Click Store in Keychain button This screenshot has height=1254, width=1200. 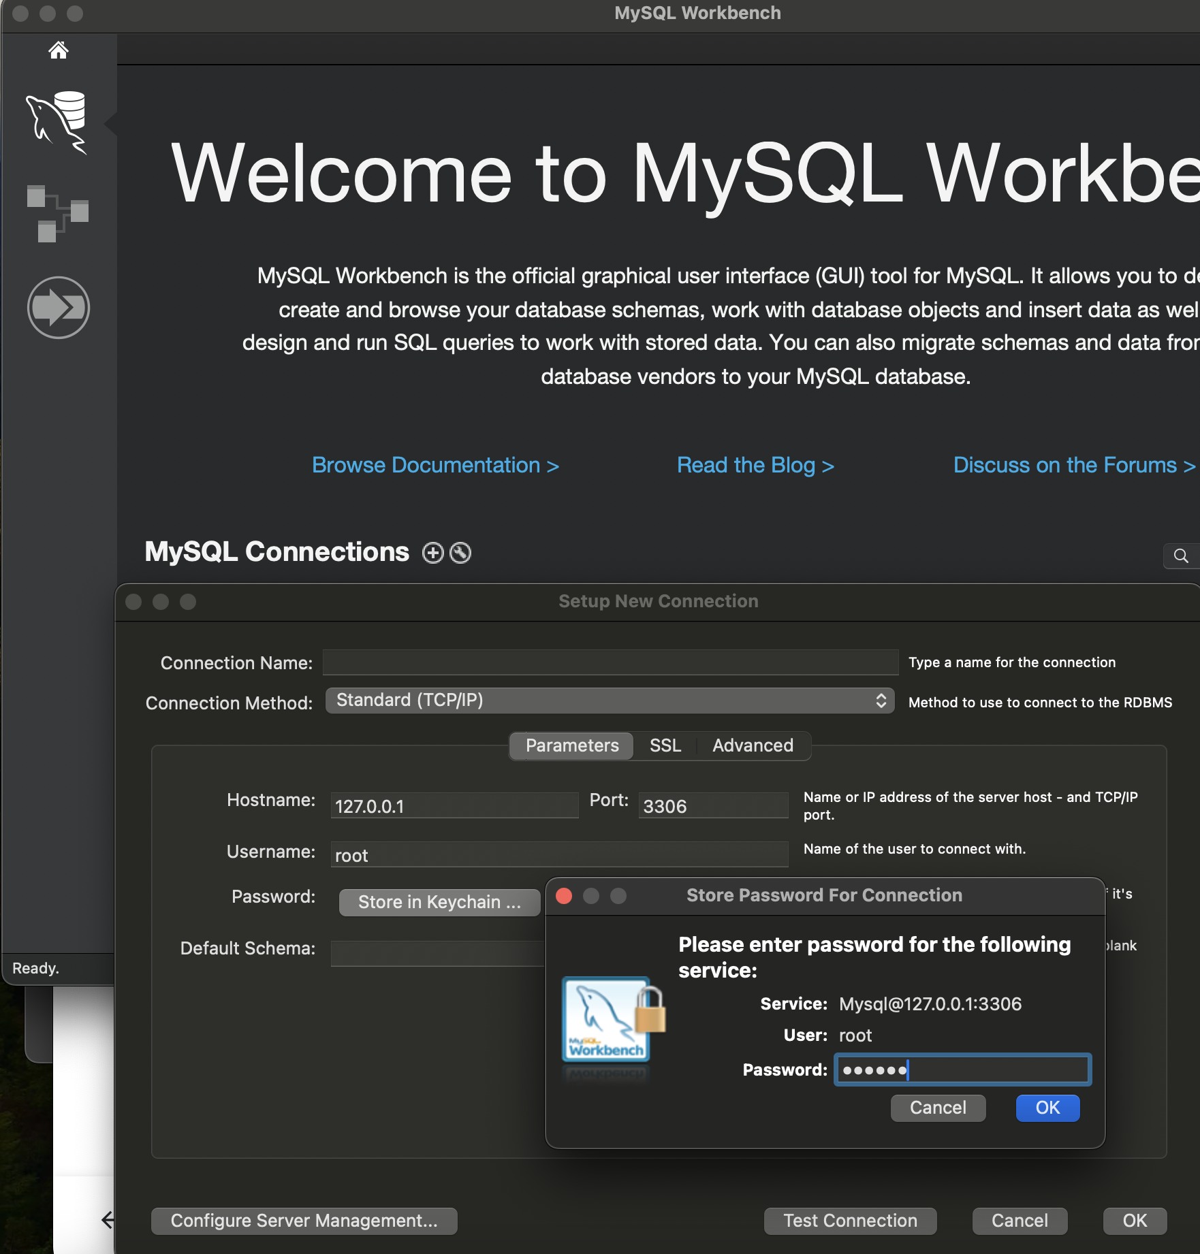click(439, 902)
